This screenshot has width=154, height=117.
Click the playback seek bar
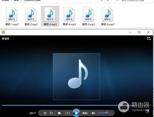pyautogui.click(x=76, y=105)
